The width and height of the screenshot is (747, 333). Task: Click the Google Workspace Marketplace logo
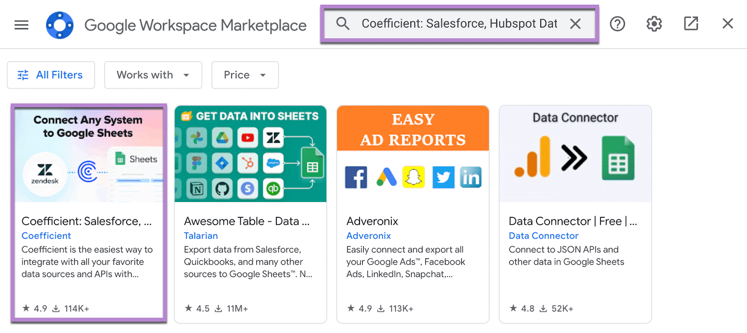click(60, 25)
